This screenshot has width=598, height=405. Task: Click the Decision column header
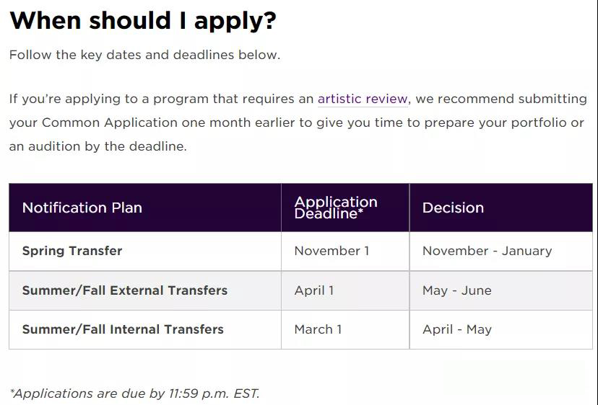point(501,208)
